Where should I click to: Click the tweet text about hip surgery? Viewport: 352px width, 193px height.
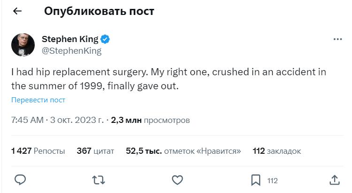coord(168,79)
